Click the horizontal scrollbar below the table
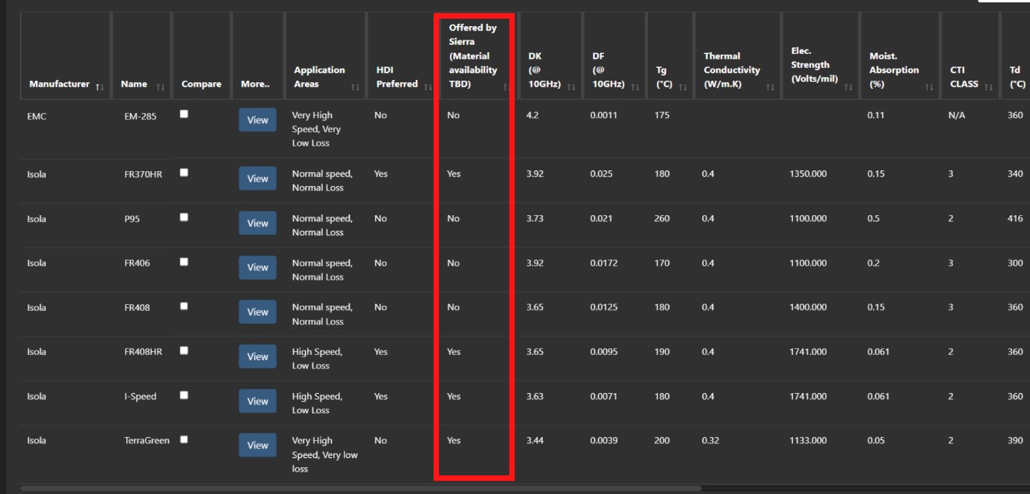This screenshot has height=494, width=1030. 360,488
